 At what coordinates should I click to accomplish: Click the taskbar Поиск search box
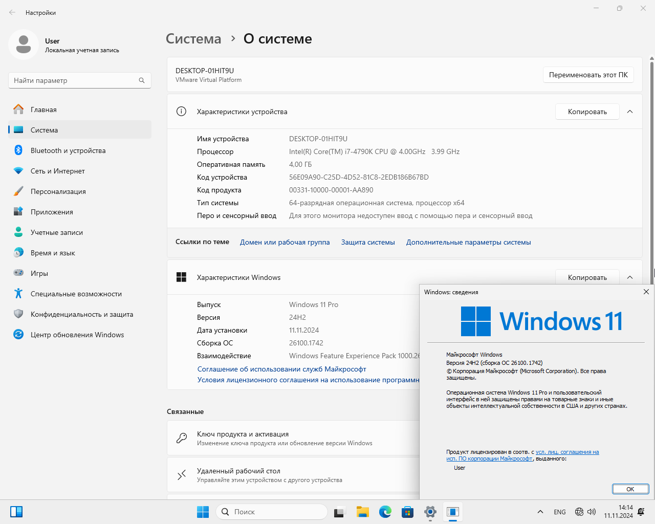[x=272, y=512]
